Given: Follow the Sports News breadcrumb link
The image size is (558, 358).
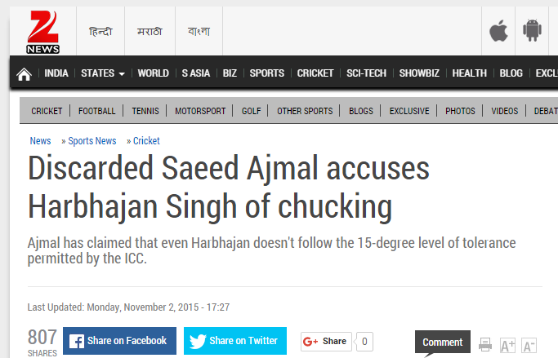Looking at the screenshot, I should [92, 141].
